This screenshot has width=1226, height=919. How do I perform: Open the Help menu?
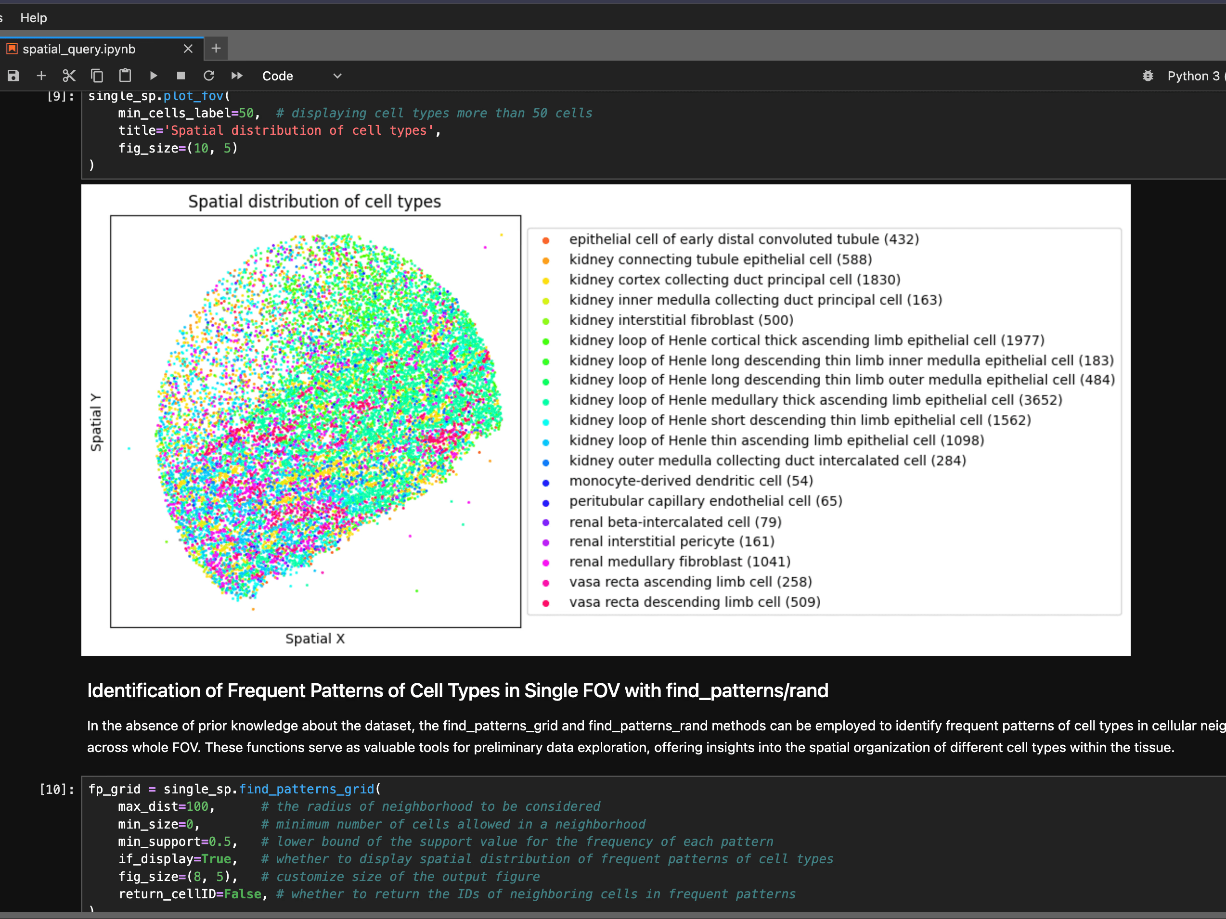33,18
